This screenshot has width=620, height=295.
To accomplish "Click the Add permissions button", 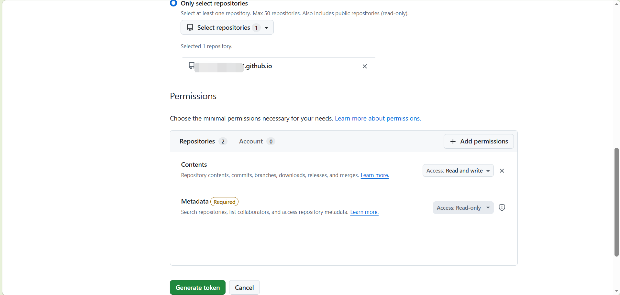I will tap(479, 142).
